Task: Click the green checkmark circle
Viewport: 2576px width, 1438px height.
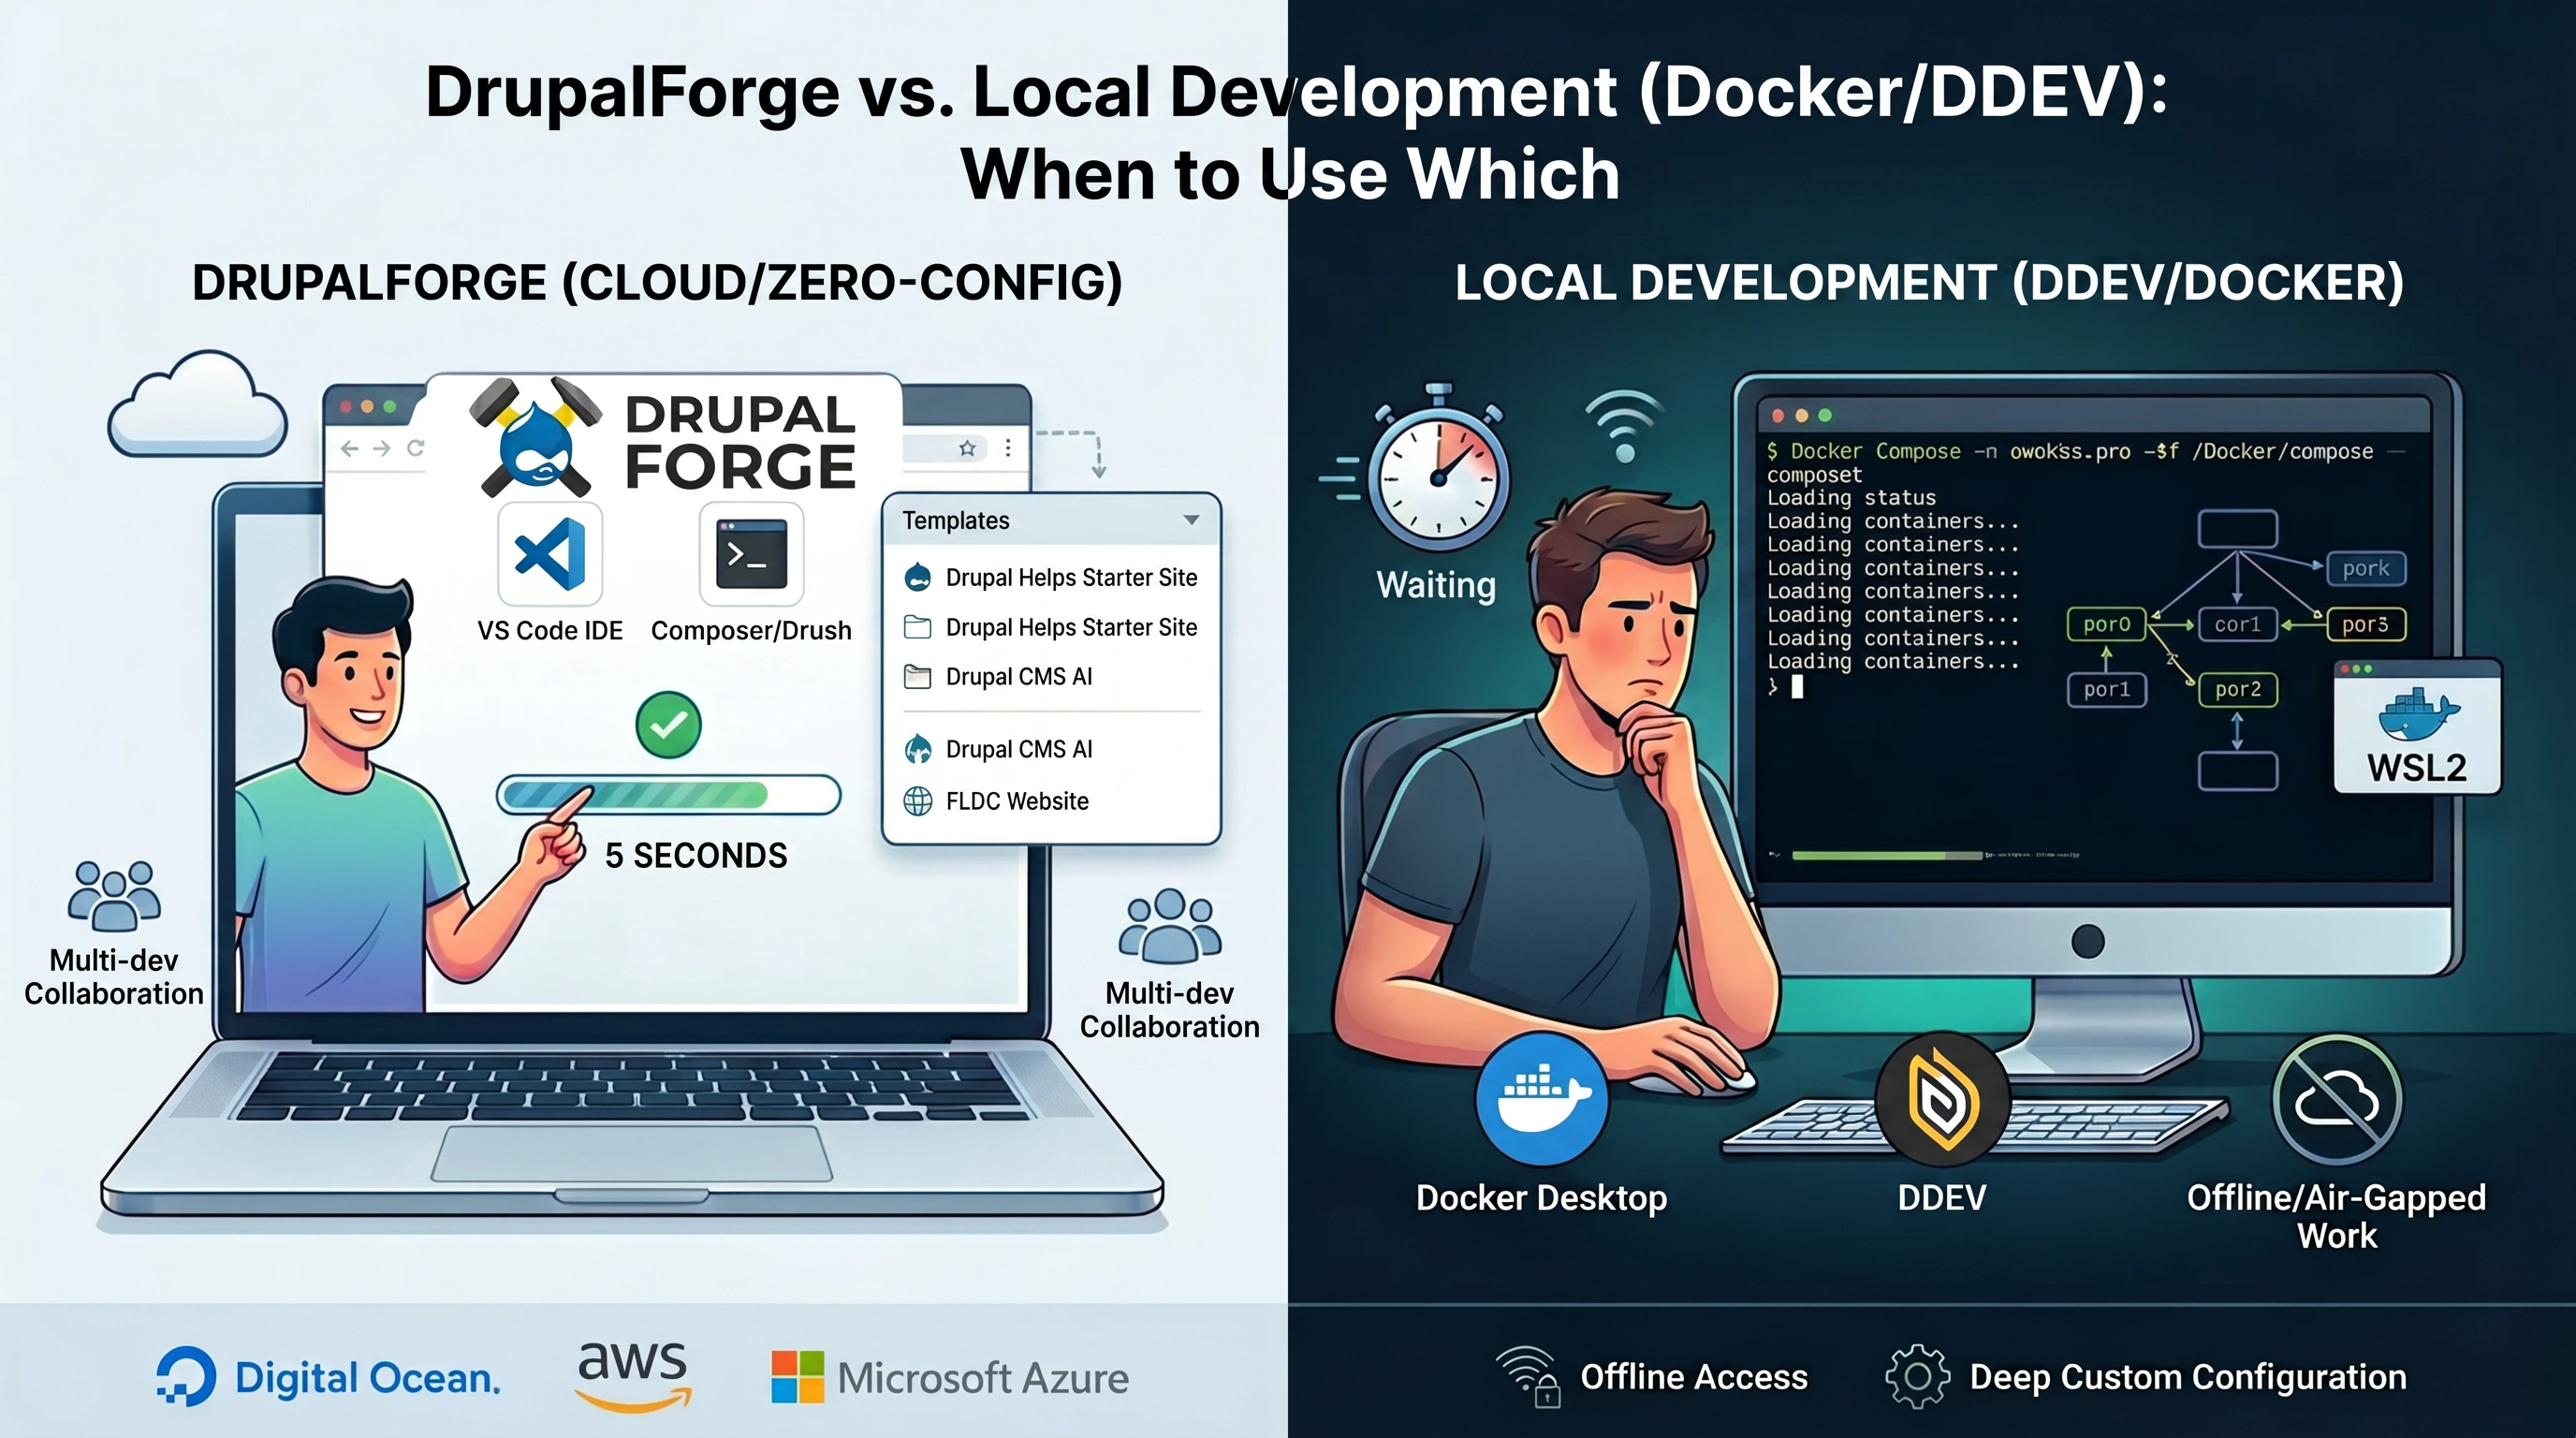Action: (668, 724)
